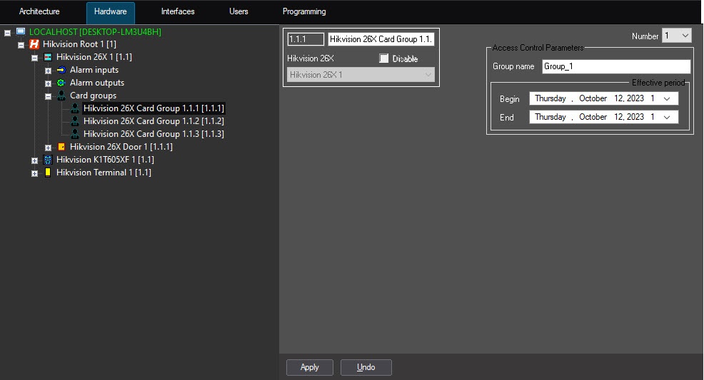Select Hikvision K1T605XF 1 [1.1] label
This screenshot has height=380, width=704.
pyautogui.click(x=105, y=160)
